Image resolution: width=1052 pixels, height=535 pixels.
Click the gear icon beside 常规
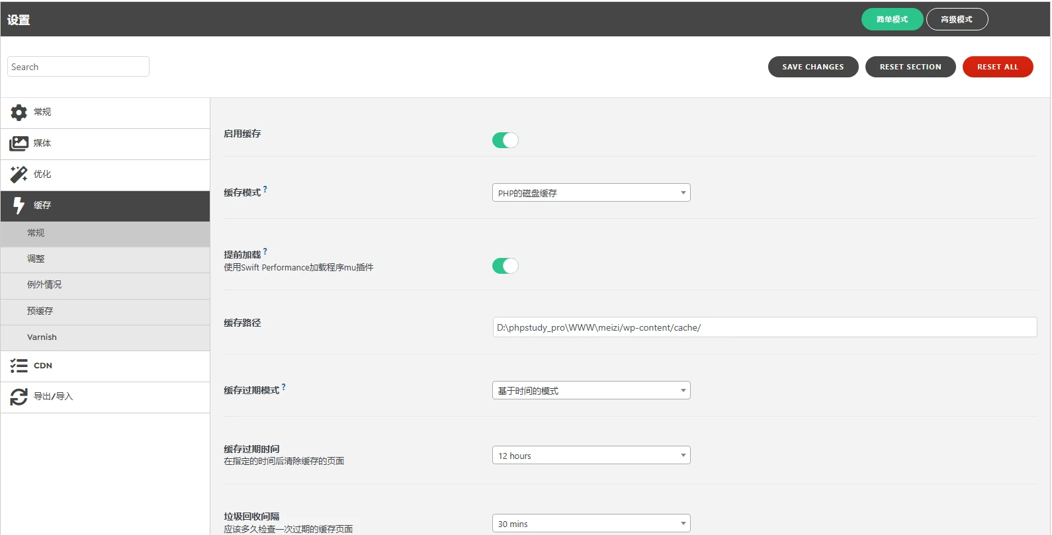pos(19,112)
